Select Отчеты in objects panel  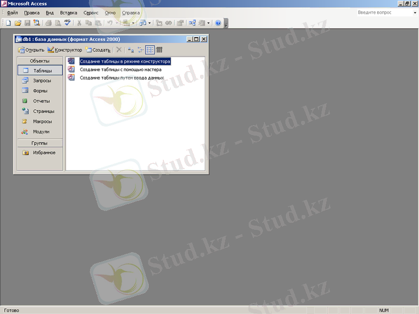(40, 101)
